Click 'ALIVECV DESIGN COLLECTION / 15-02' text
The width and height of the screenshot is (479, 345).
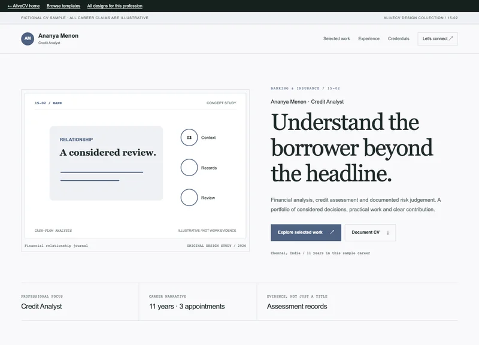coord(421,18)
